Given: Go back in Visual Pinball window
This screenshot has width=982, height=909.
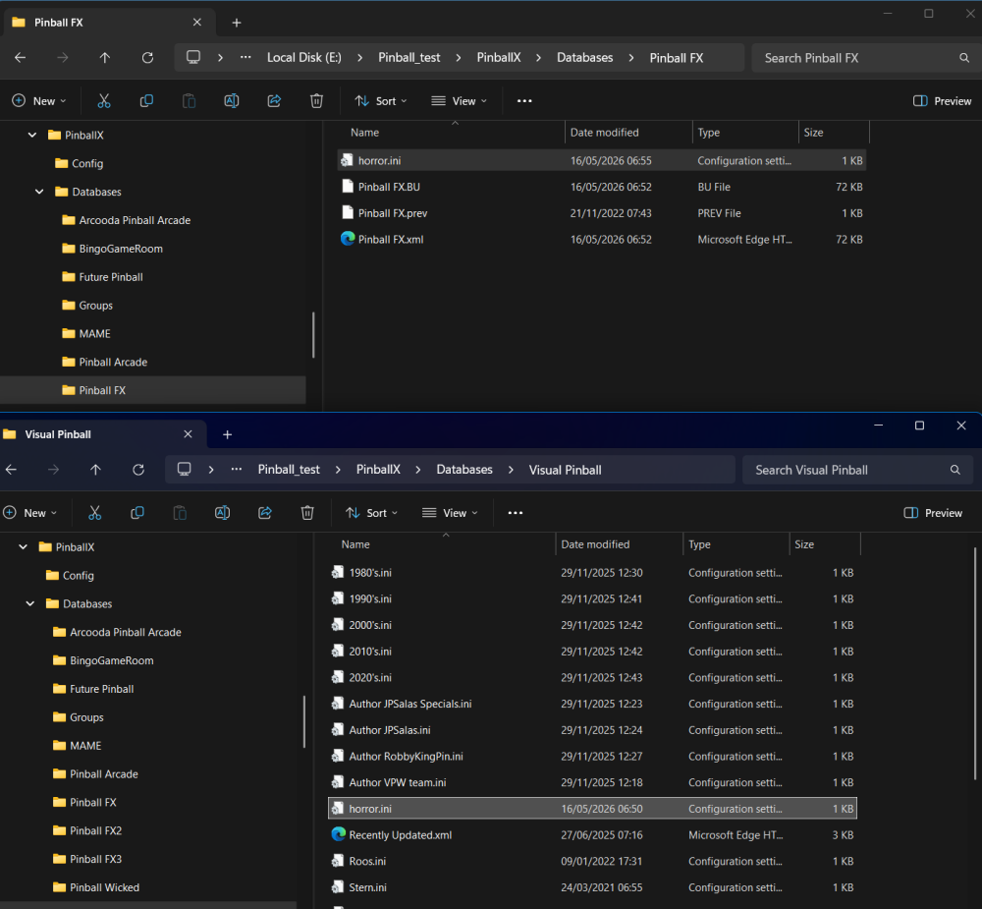Looking at the screenshot, I should tap(11, 470).
